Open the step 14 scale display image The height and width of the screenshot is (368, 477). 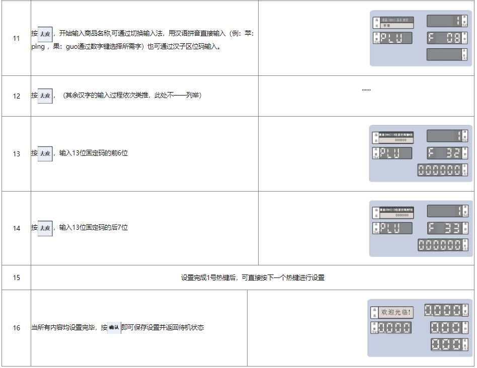(x=421, y=228)
